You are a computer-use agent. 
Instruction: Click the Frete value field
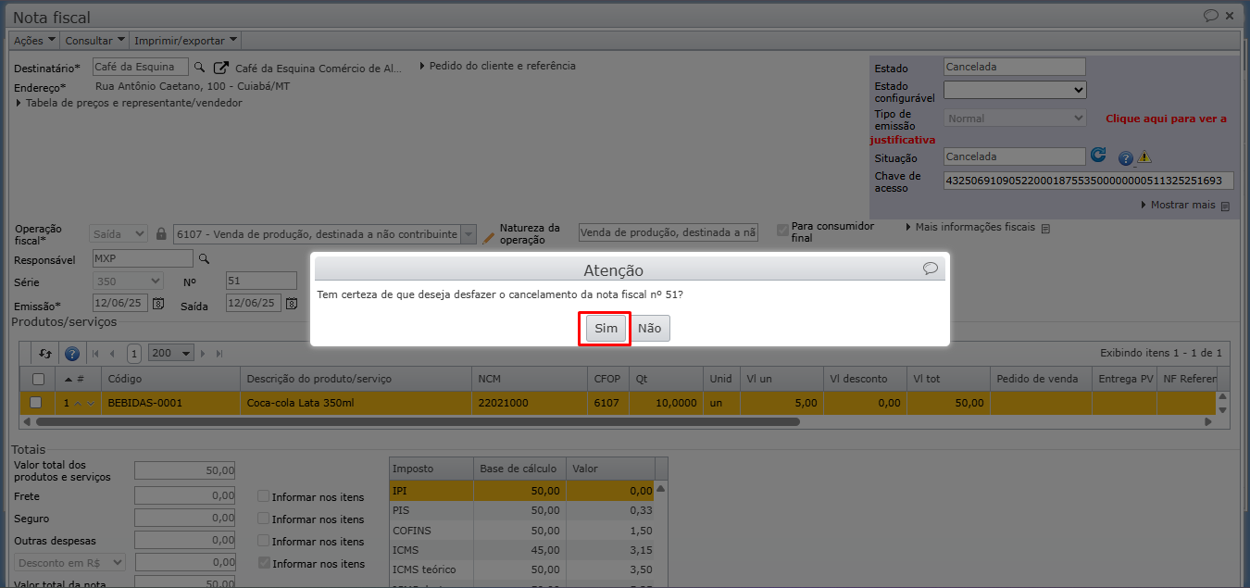click(185, 495)
